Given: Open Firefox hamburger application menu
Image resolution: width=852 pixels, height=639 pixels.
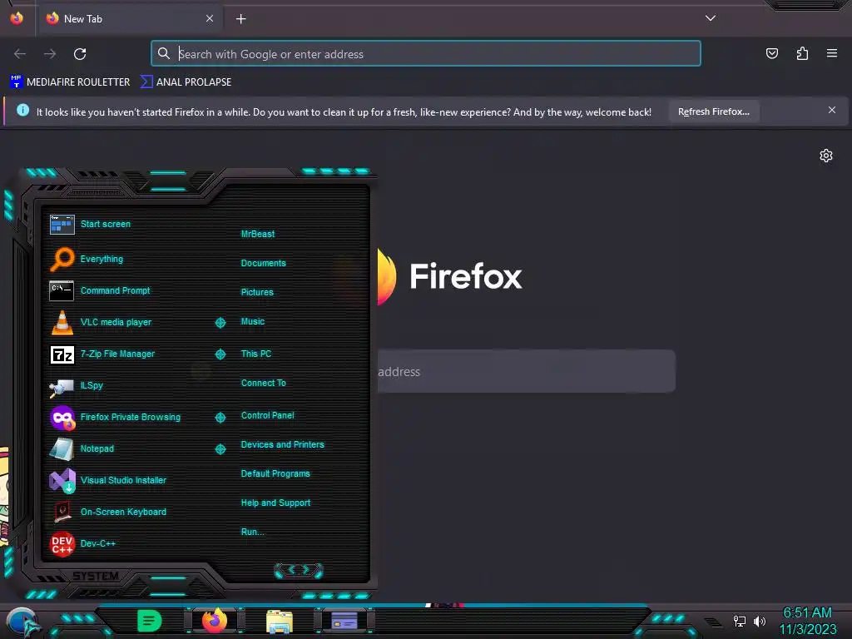Looking at the screenshot, I should 832,53.
